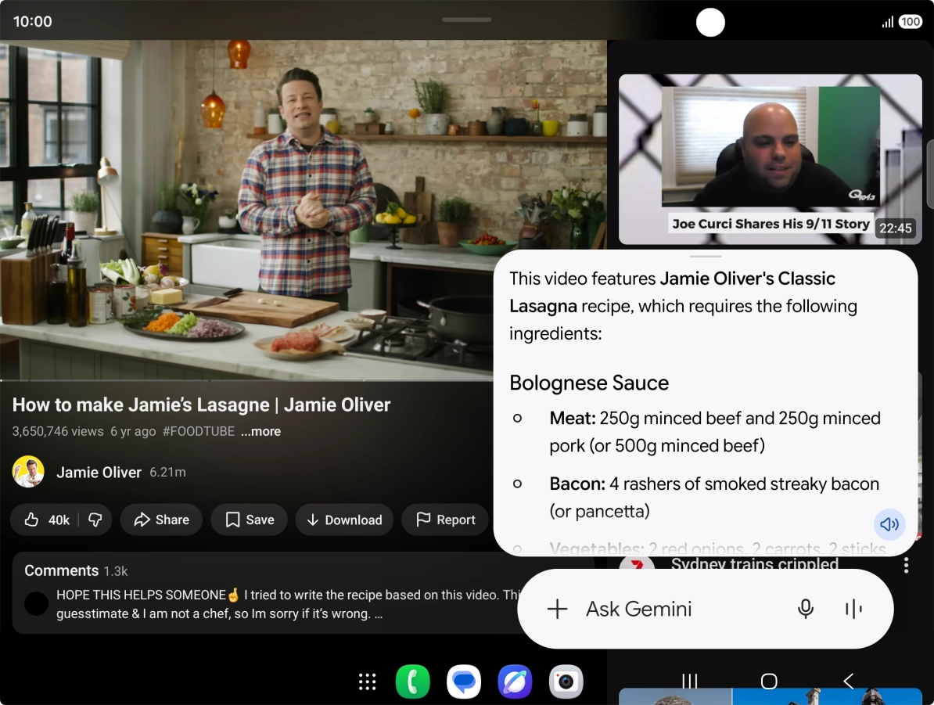Select the Bacon ingredient line
The image size is (934, 705).
pyautogui.click(x=714, y=498)
